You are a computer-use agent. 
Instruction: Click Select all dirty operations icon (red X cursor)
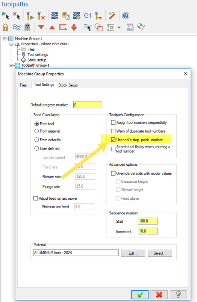click(17, 15)
